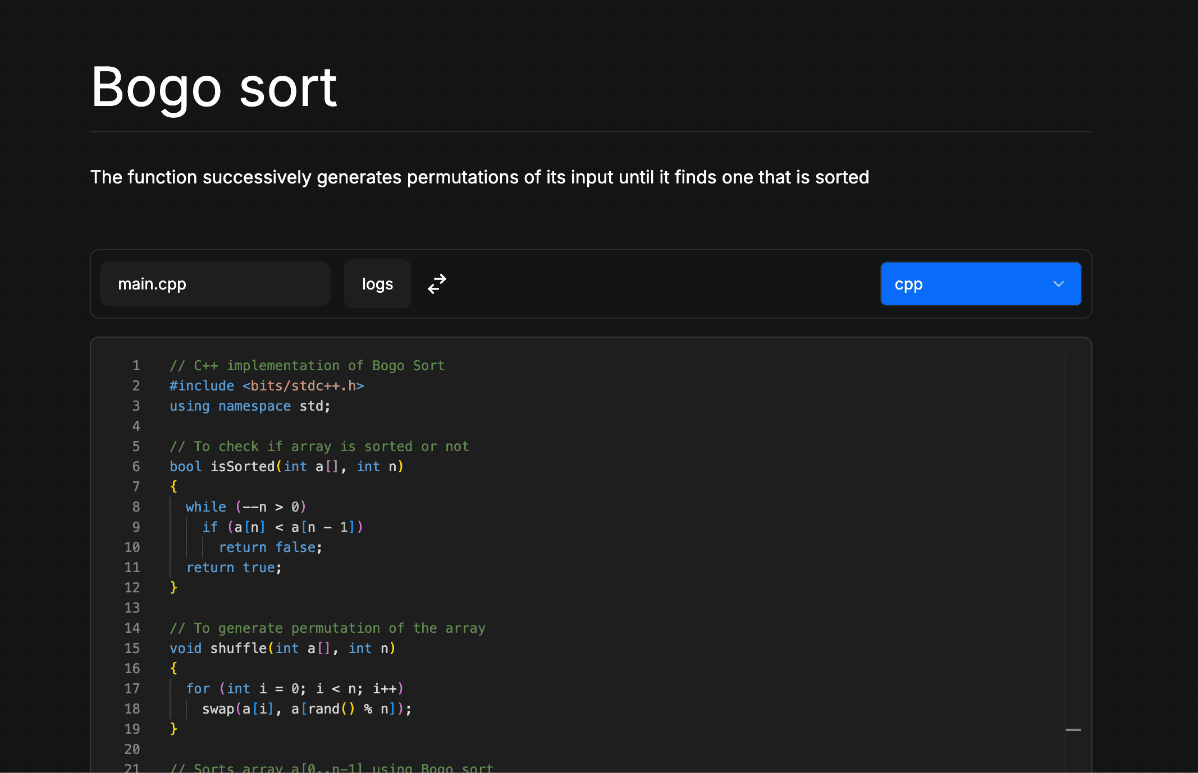Click line number 4 in the gutter
This screenshot has height=773, width=1198.
click(x=136, y=426)
